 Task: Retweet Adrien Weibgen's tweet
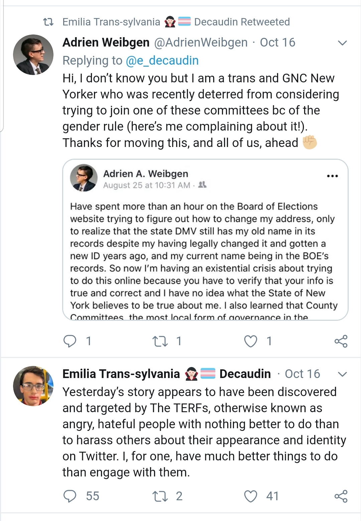point(160,341)
